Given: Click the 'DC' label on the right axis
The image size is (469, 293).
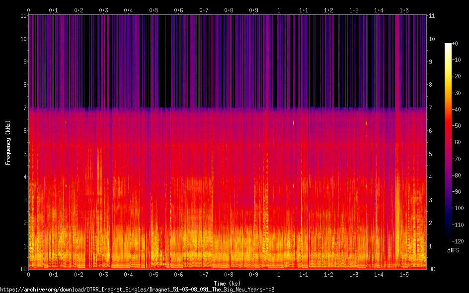Looking at the screenshot, I should [x=432, y=269].
